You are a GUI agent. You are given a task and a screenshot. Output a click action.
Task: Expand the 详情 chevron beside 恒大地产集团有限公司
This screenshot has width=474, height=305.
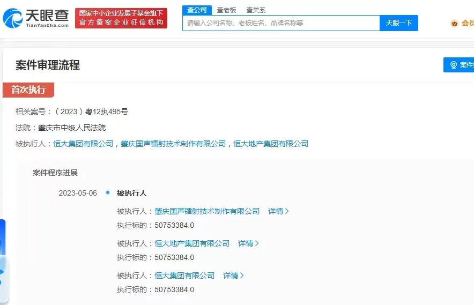point(257,243)
